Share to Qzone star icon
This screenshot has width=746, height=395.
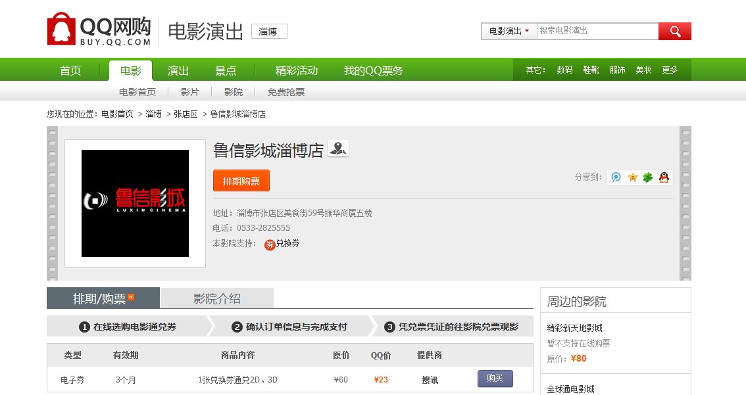pyautogui.click(x=632, y=177)
